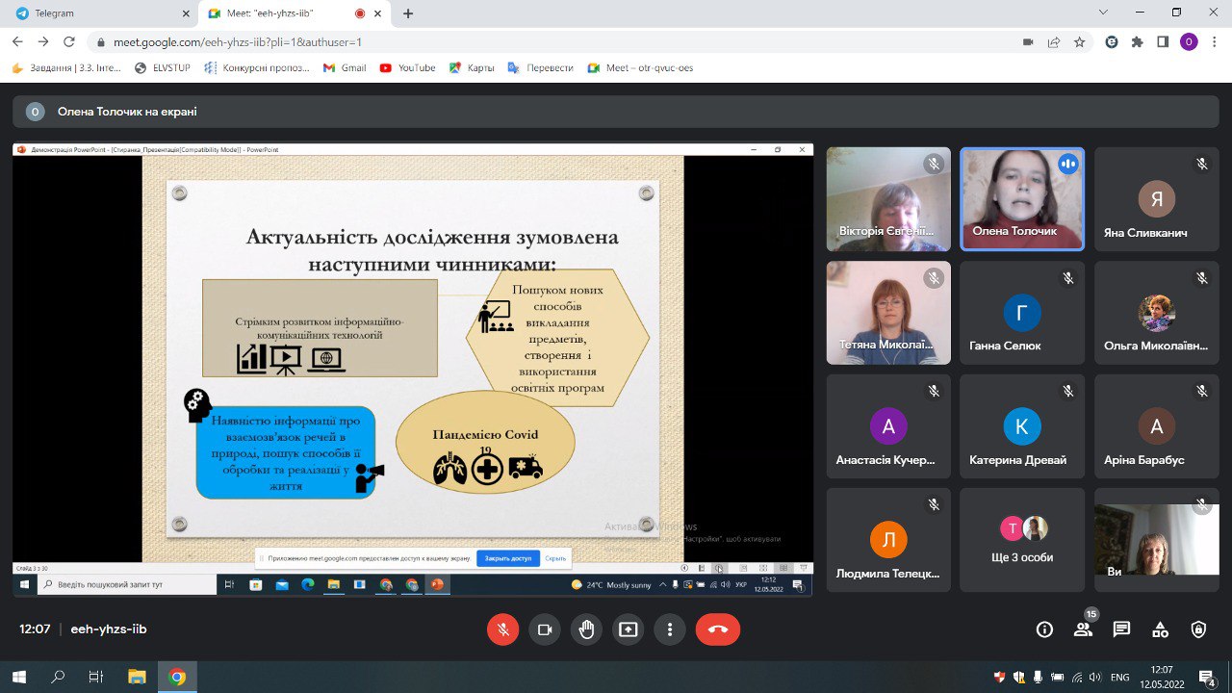Open Chrome's three-dot customize menu
This screenshot has width=1232, height=693.
coord(1214,42)
